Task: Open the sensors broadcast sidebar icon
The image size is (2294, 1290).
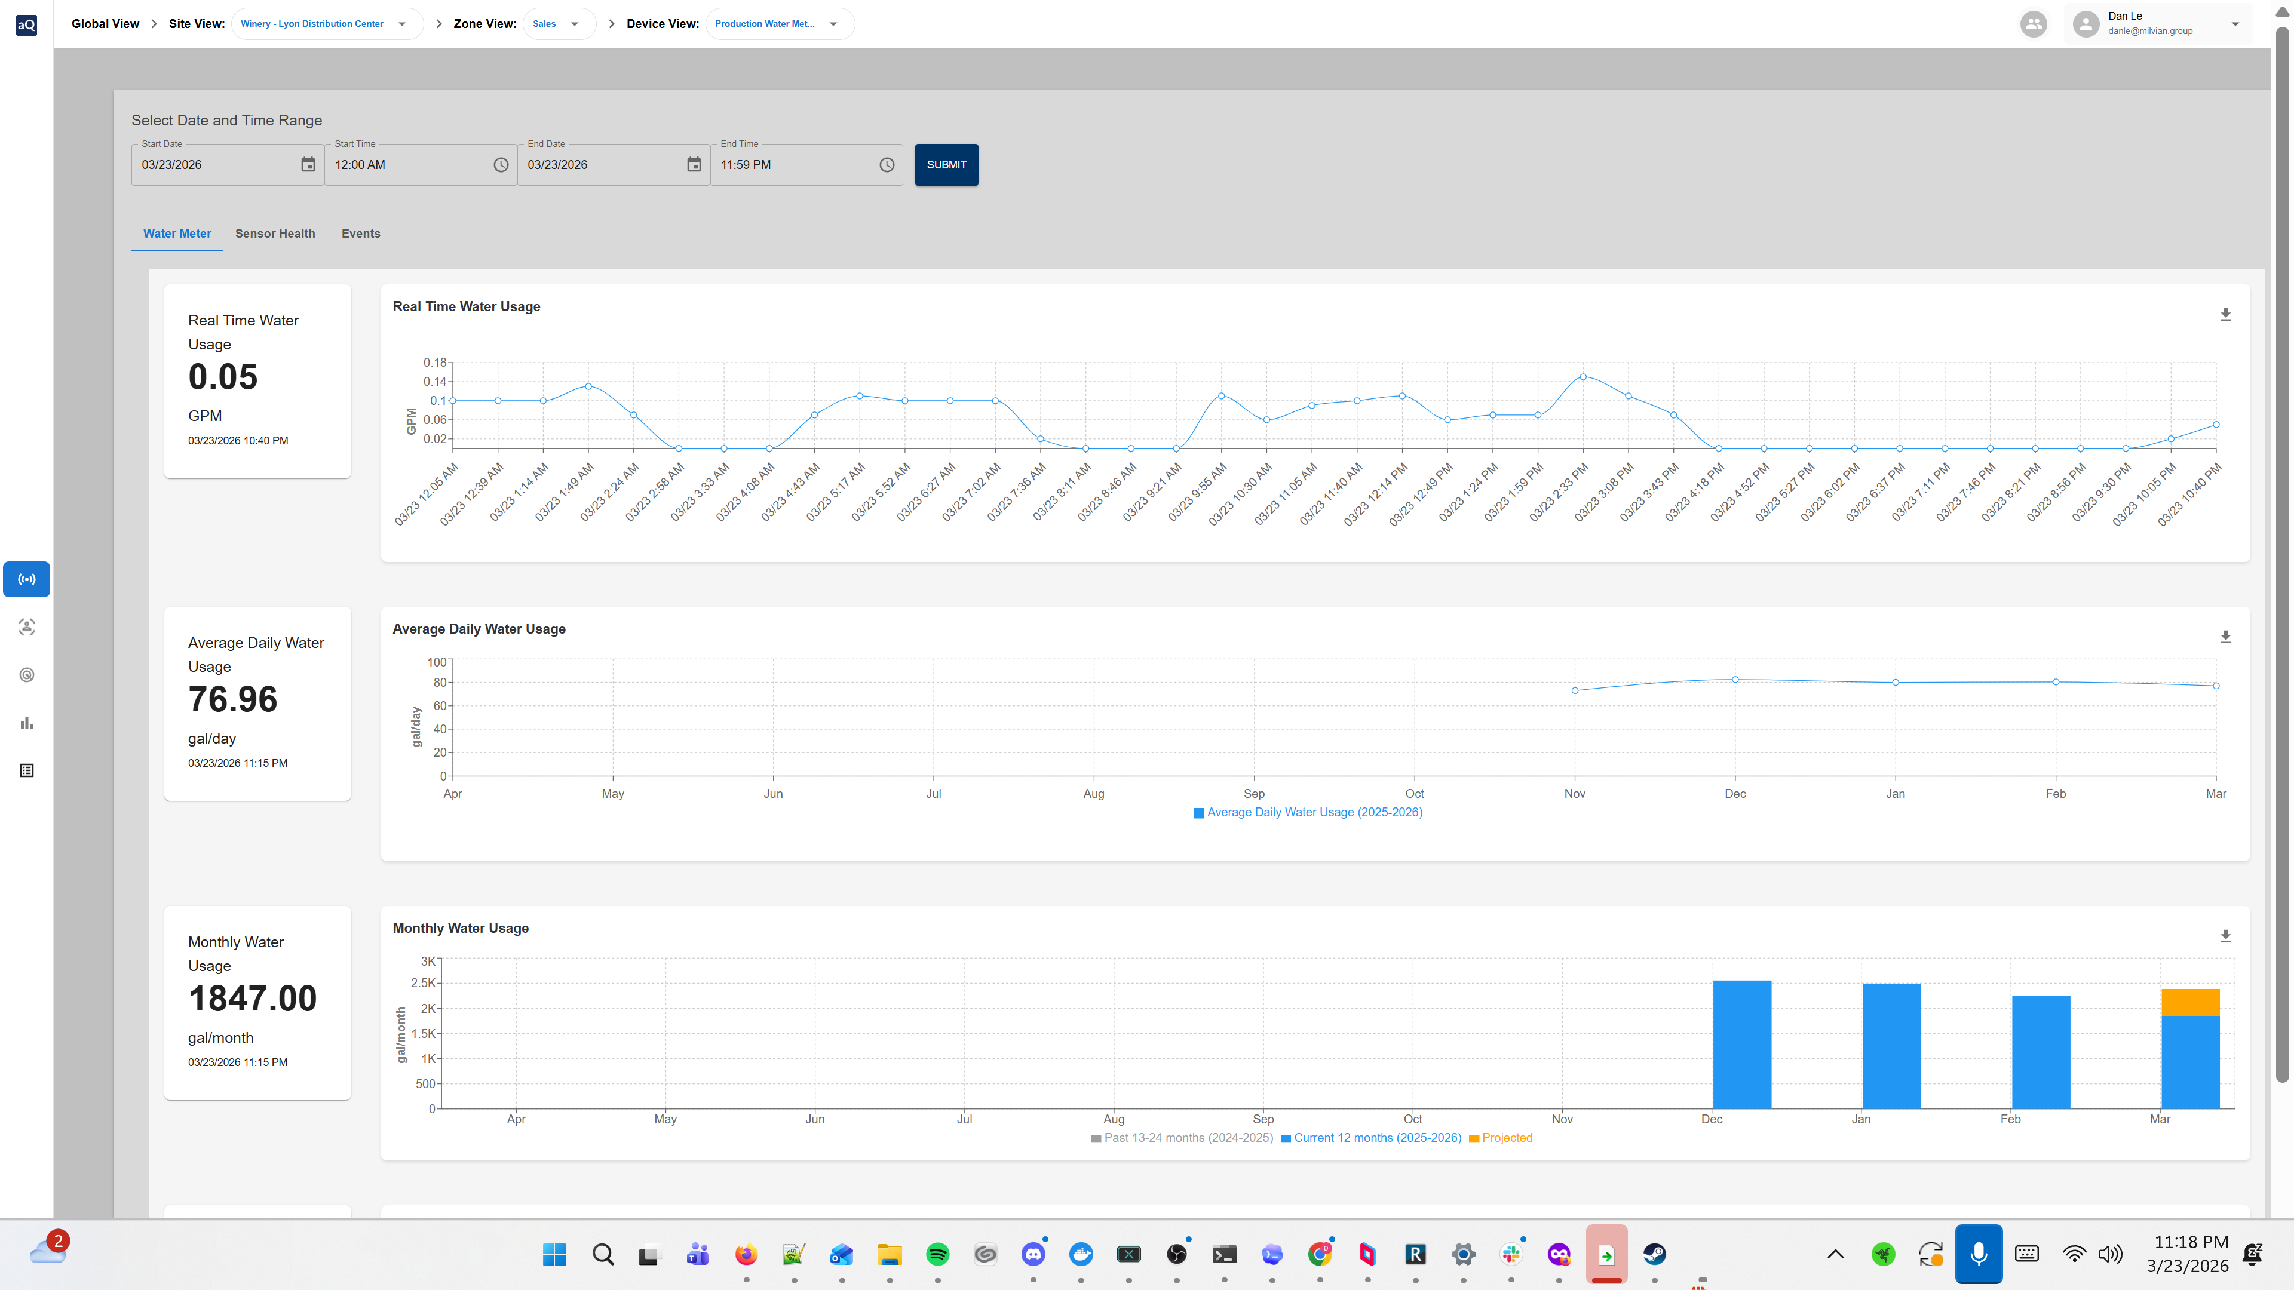Action: 27,579
